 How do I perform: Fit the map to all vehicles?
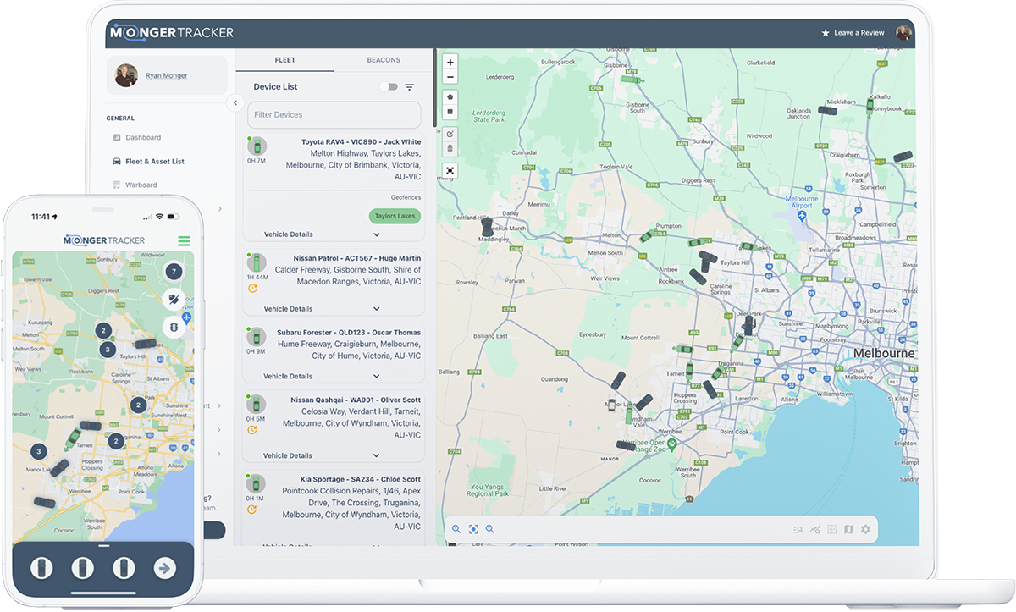(450, 171)
